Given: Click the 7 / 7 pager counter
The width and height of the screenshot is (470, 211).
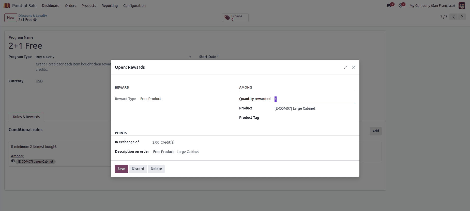Looking at the screenshot, I should (x=444, y=17).
